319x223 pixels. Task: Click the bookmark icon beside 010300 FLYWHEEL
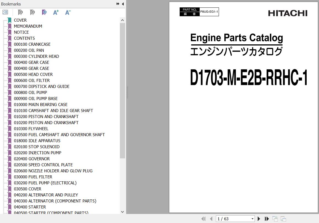[x=10, y=129]
